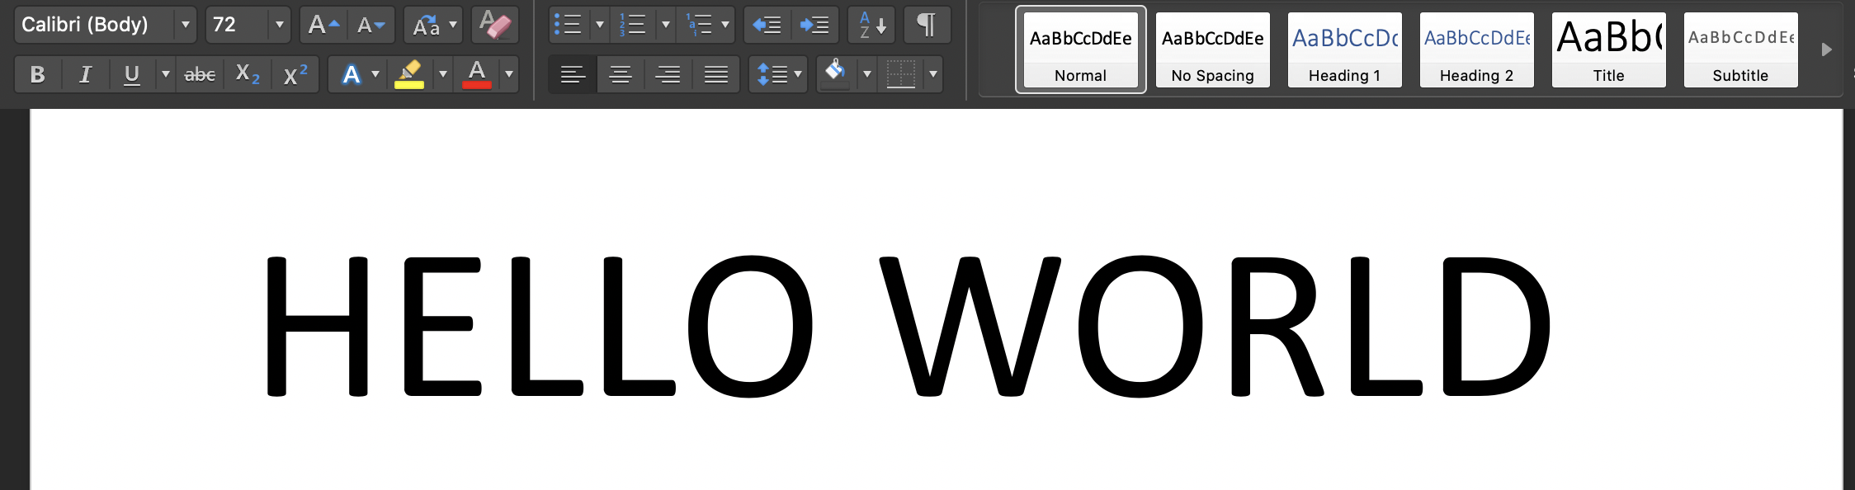1855x490 pixels.
Task: Apply the Title style
Action: (x=1608, y=49)
